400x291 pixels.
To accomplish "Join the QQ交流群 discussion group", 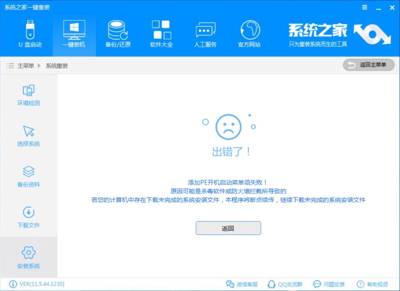I will tap(285, 284).
